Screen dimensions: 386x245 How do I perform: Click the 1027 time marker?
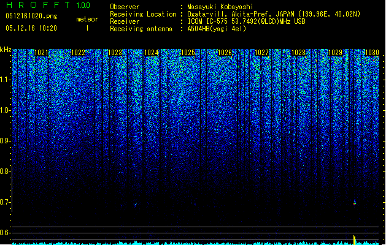261,53
